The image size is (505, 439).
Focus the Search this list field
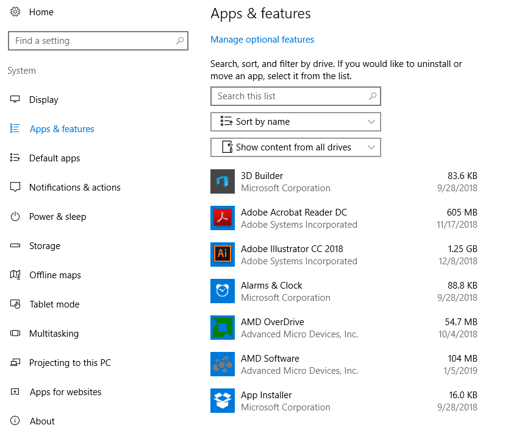tap(296, 96)
